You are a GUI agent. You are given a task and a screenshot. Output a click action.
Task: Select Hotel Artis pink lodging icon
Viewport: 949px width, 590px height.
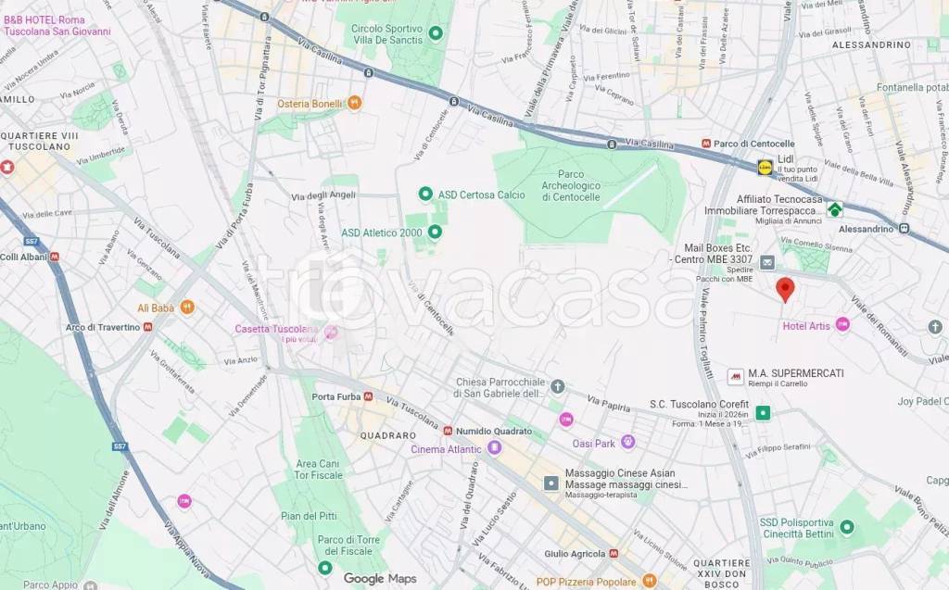(x=842, y=325)
